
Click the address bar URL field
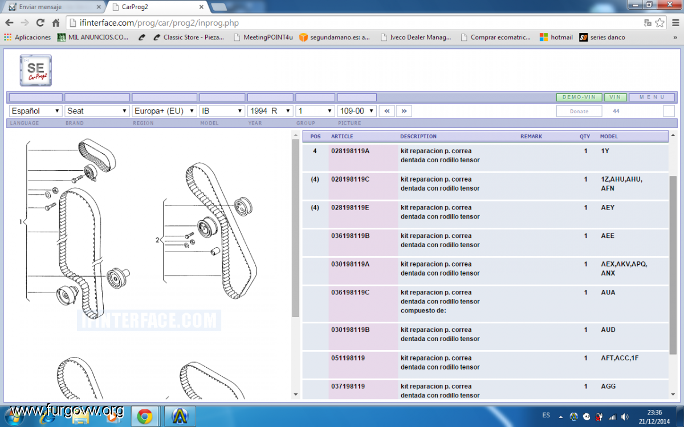tap(353, 23)
